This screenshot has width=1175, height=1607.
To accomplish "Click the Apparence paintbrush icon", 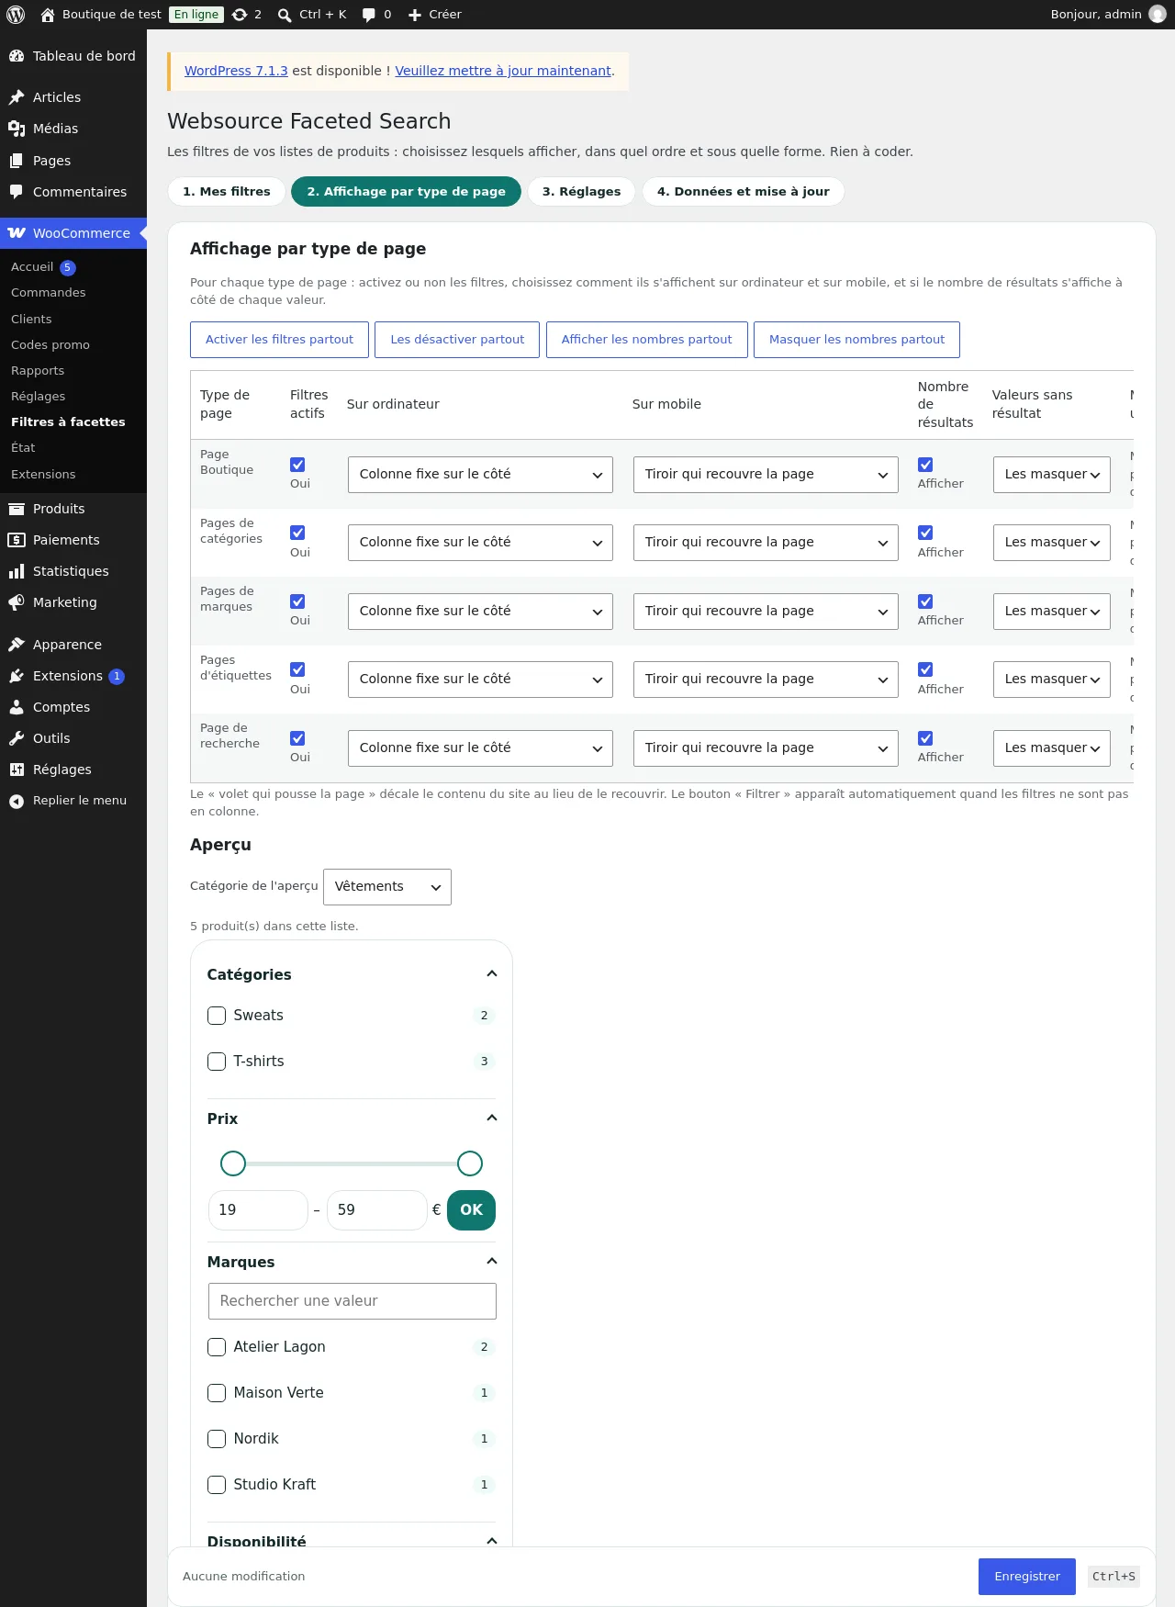I will click(17, 645).
